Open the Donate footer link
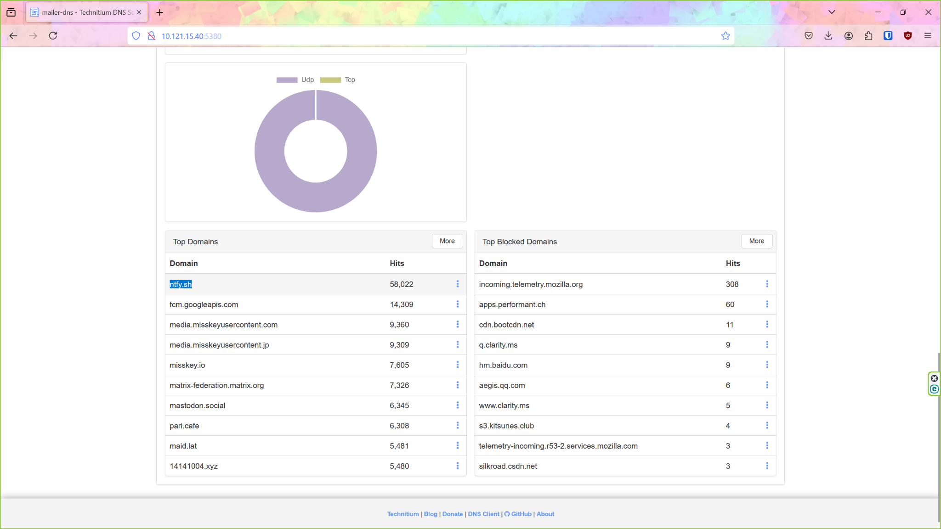Viewport: 941px width, 529px height. tap(452, 514)
